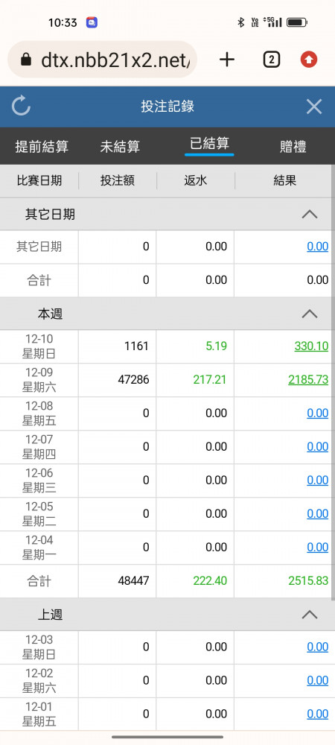Open a new browser tab with the plus icon
Image resolution: width=335 pixels, height=745 pixels.
[x=227, y=60]
